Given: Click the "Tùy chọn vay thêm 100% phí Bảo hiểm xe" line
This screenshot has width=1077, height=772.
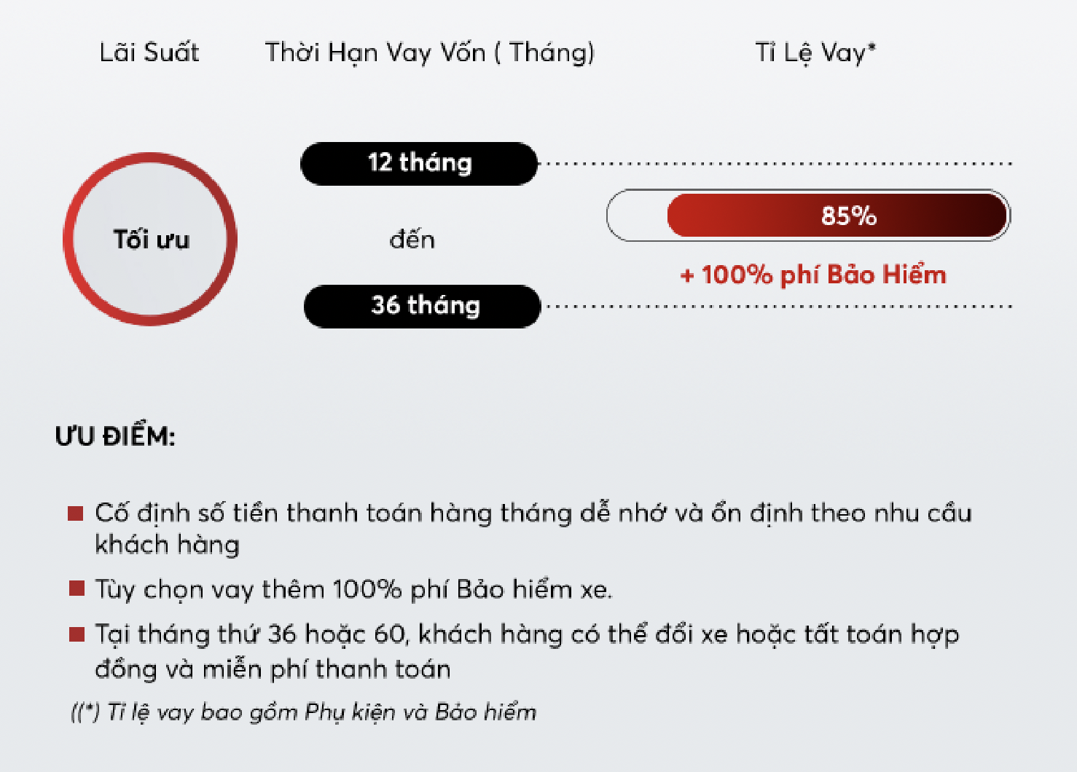Looking at the screenshot, I should pos(353,588).
